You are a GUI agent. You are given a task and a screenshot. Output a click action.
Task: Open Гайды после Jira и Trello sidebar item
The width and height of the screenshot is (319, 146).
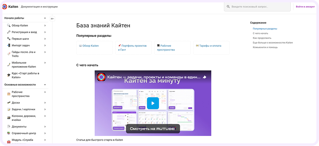pos(24,54)
